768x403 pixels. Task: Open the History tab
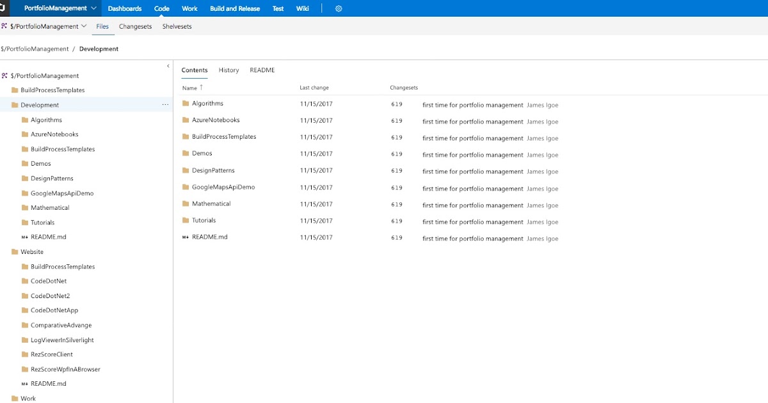[x=228, y=70]
